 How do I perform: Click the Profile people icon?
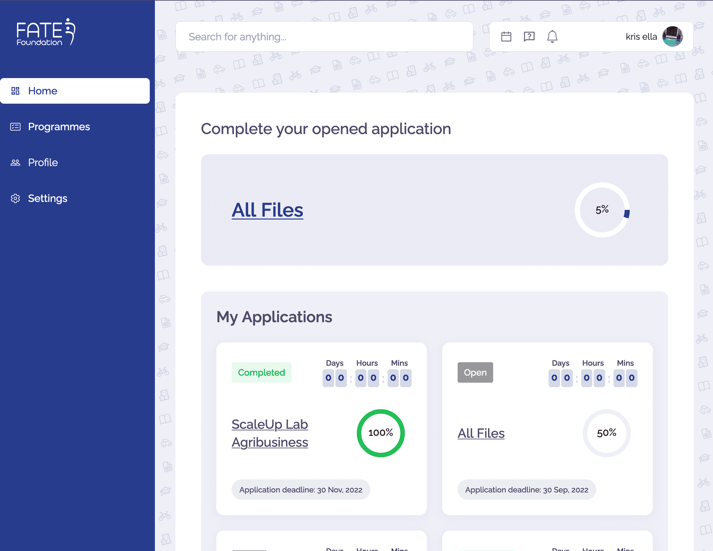click(x=15, y=163)
